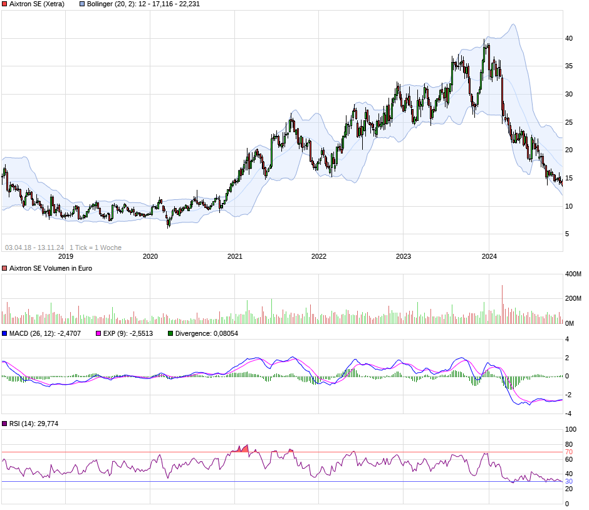This screenshot has width=589, height=510.
Task: Click the purple RSI (14) legend swatch
Action: 4,424
